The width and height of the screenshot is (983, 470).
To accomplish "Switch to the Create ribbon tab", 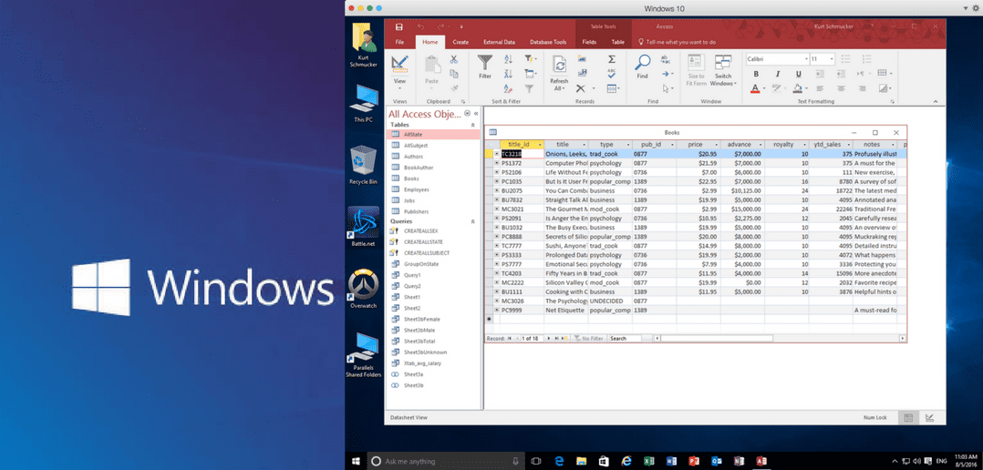I will (460, 42).
